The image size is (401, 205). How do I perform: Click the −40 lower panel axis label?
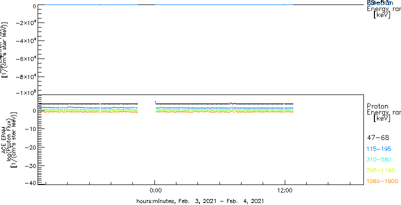tap(30, 183)
